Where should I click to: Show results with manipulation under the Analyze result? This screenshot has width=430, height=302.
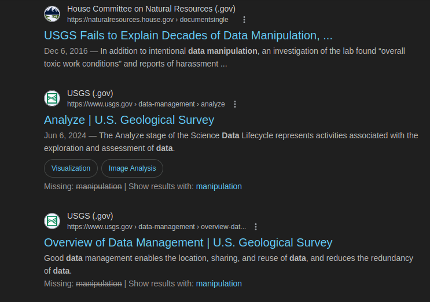219,186
